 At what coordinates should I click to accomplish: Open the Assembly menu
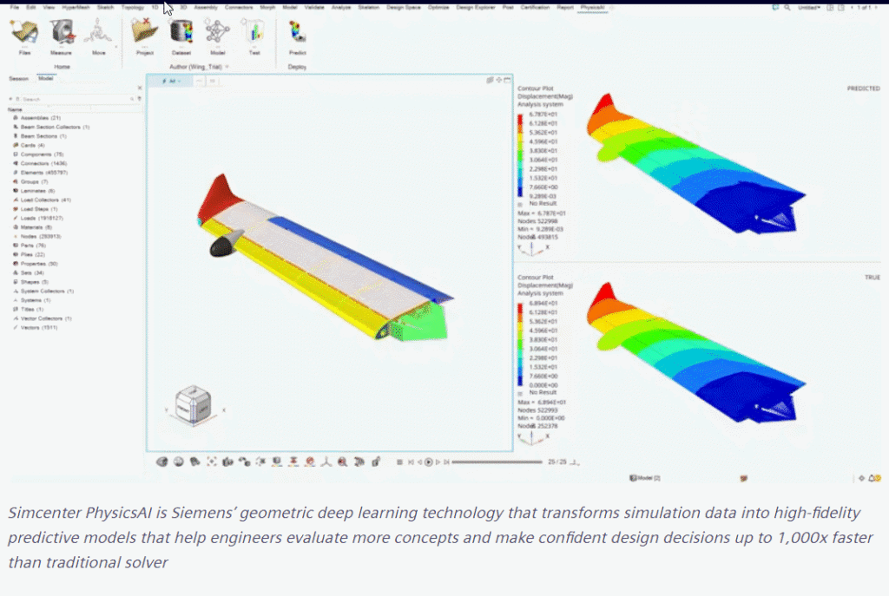(206, 7)
